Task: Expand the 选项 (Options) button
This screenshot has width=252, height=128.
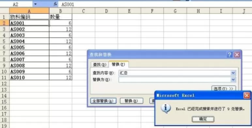Action: point(224,88)
